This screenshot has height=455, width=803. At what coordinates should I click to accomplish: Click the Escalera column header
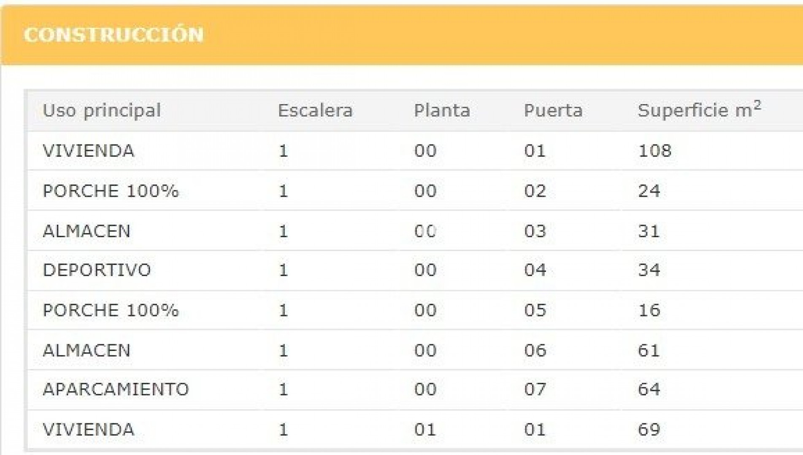[x=315, y=110]
